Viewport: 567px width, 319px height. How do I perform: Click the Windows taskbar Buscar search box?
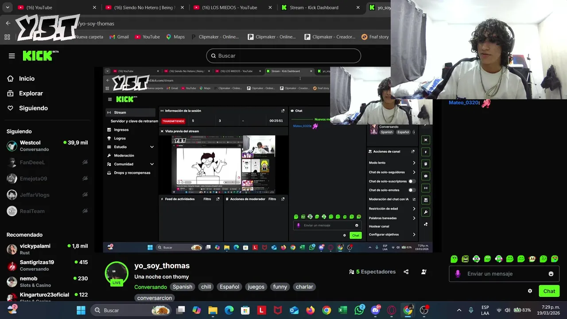tap(131, 310)
